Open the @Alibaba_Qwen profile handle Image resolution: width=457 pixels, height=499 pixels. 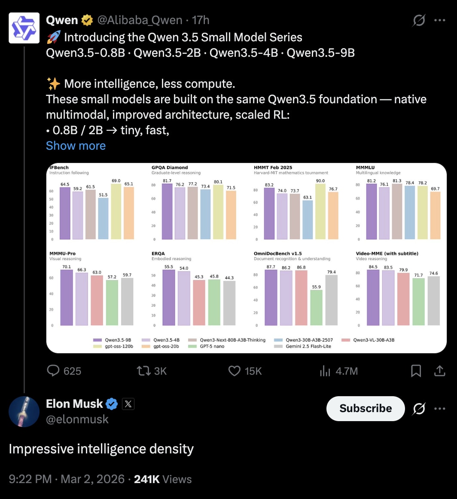[140, 20]
